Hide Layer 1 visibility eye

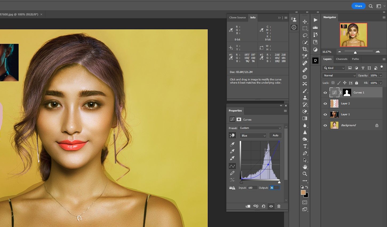(325, 114)
